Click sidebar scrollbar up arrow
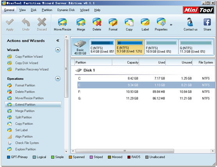This screenshot has width=217, height=167. coord(66,37)
